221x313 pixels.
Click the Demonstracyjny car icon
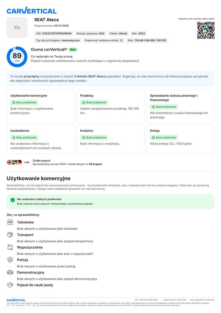[x=10, y=273]
